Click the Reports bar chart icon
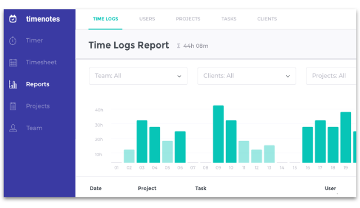The height and width of the screenshot is (208, 360). pos(13,84)
